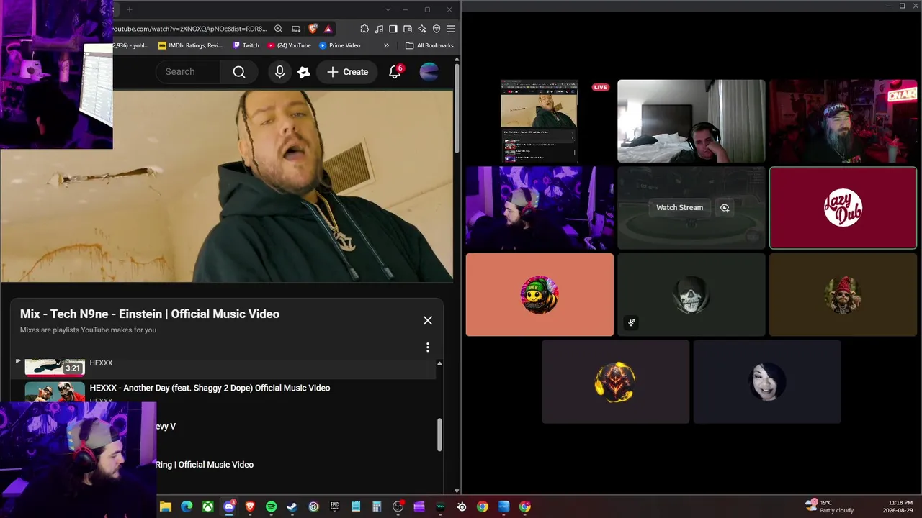The height and width of the screenshot is (518, 922).
Task: Click the playlist thumbnail showing 3:21 duration
Action: click(55, 368)
